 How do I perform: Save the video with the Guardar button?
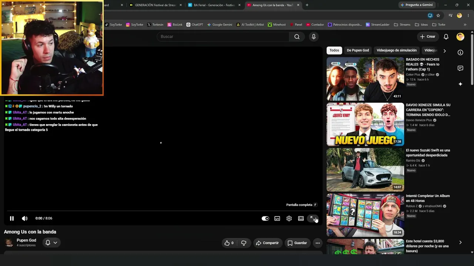pyautogui.click(x=297, y=243)
